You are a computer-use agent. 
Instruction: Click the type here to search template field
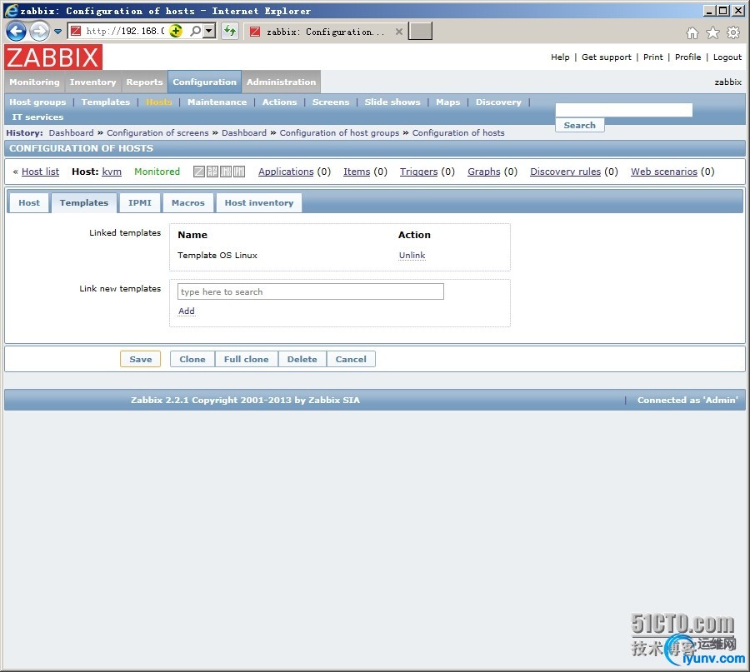[311, 291]
